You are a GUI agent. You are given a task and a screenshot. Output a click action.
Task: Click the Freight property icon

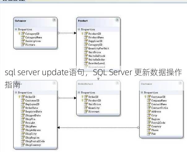[x=23, y=123]
